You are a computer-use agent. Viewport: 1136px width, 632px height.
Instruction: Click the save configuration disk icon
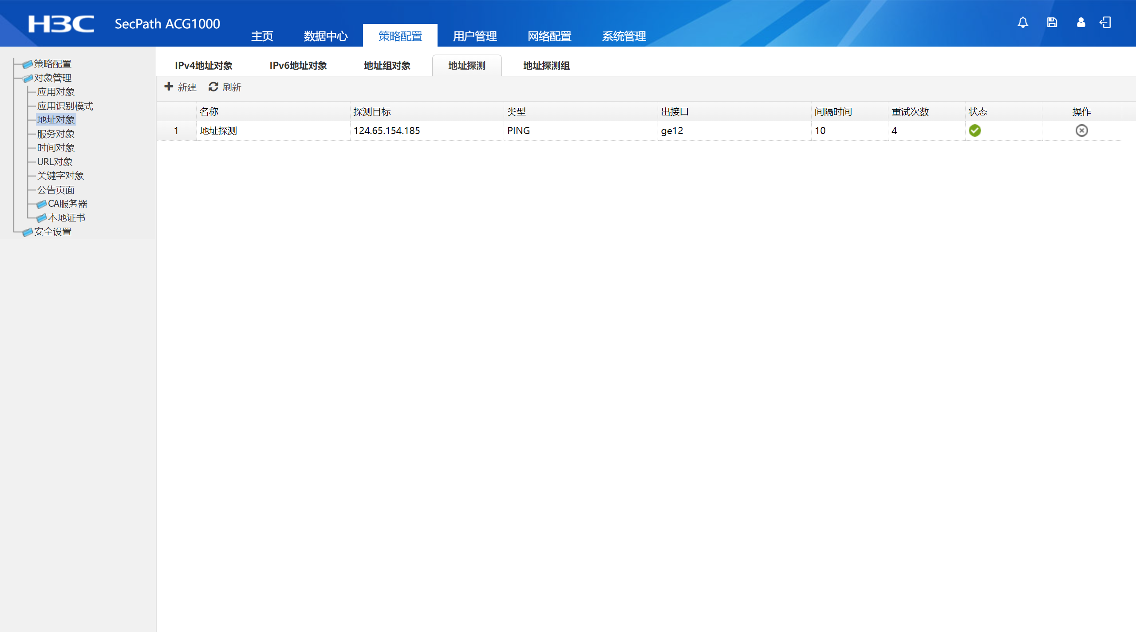click(x=1052, y=22)
